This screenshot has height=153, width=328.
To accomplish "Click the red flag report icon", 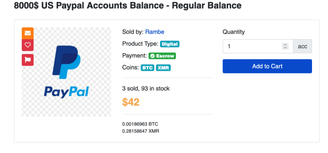I will tap(27, 59).
